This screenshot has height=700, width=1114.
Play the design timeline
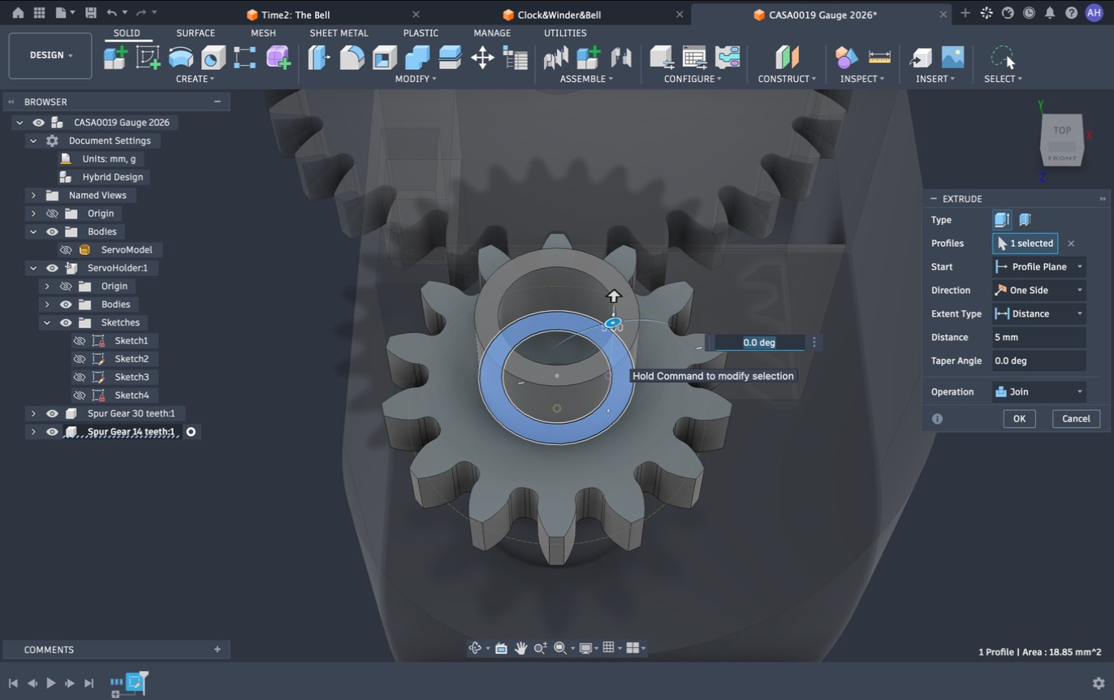50,683
